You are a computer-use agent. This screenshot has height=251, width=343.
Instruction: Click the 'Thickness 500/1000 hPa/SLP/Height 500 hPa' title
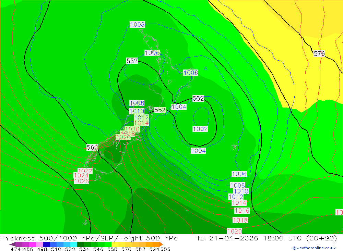89,238
